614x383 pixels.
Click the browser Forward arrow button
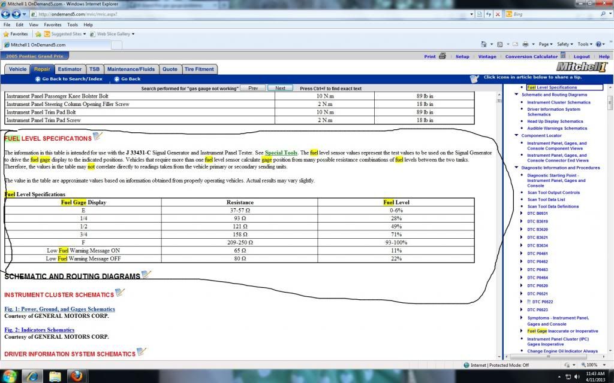[x=16, y=14]
